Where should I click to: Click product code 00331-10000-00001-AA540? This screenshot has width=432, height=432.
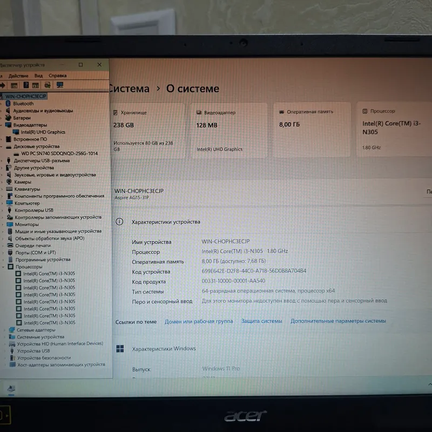[233, 281]
